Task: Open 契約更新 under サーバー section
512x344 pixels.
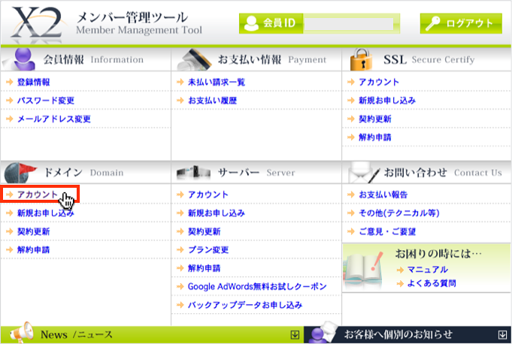Action: coord(204,231)
